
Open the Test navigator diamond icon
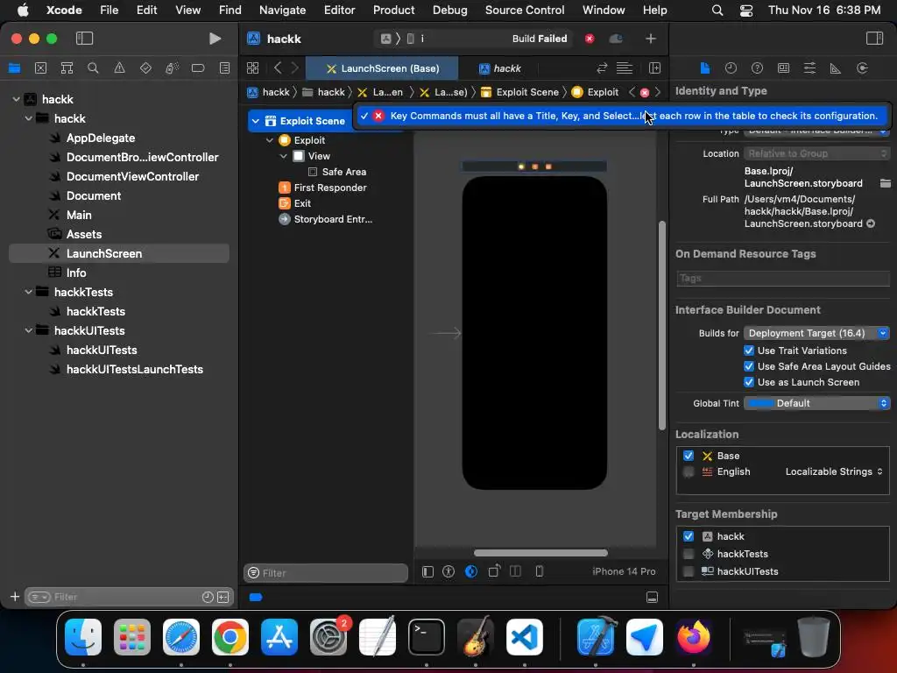click(x=145, y=68)
